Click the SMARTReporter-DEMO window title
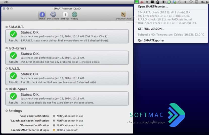The width and height of the screenshot is (209, 135). 67,8
